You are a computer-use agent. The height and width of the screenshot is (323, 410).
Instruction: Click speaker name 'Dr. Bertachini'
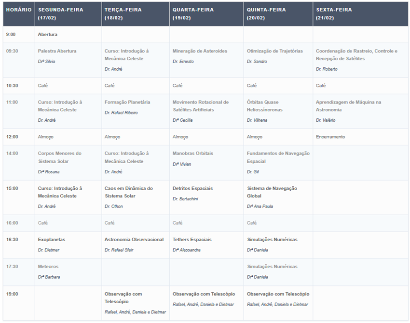pos(185,199)
